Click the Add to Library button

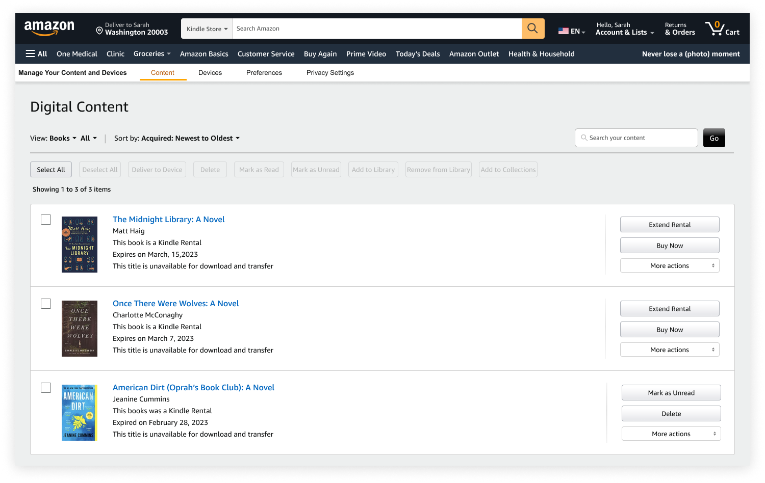373,170
